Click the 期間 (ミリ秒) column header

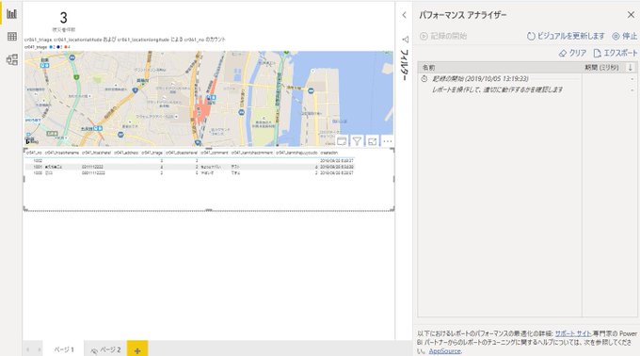601,68
